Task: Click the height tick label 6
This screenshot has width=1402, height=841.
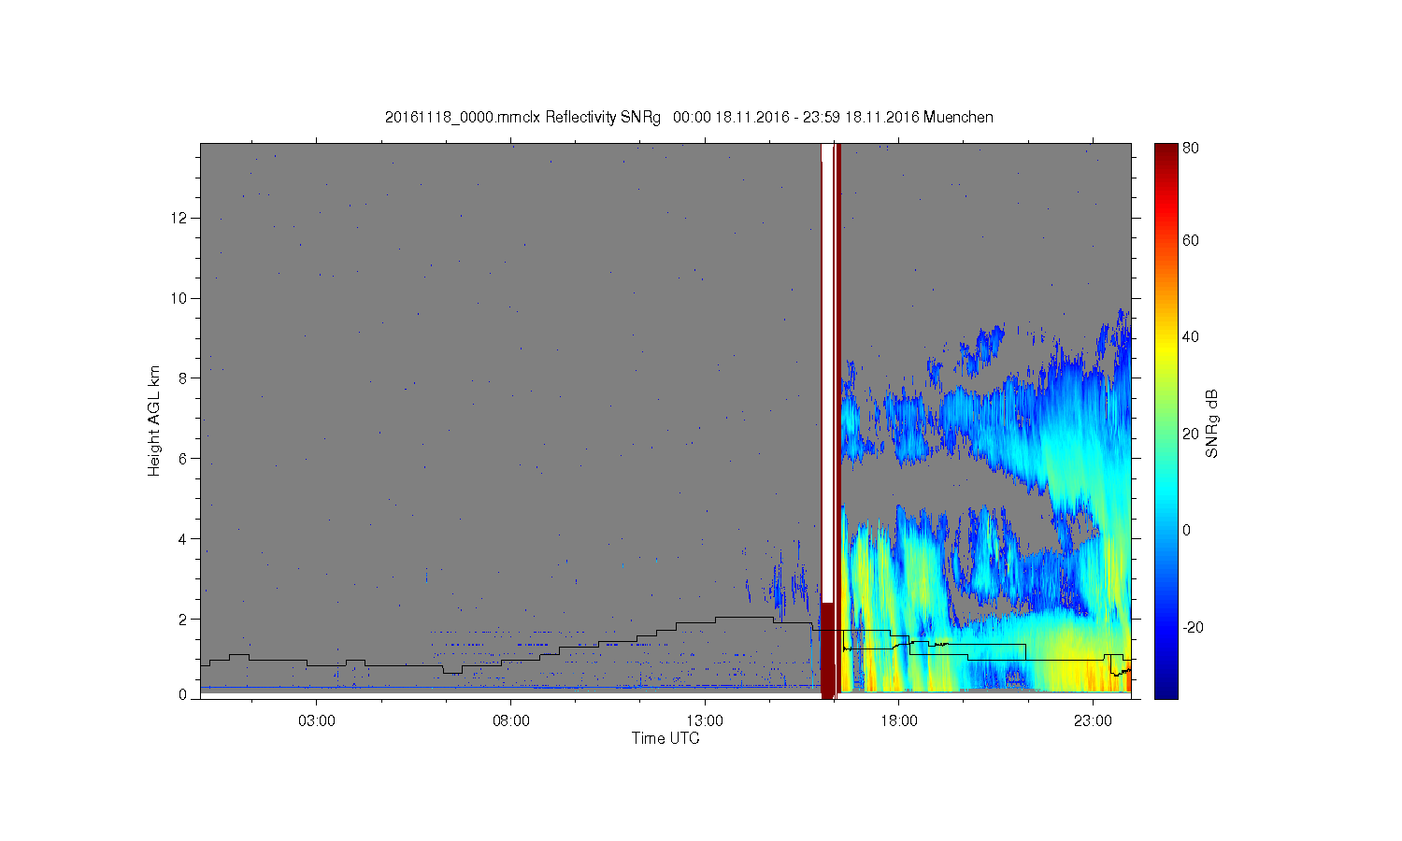Action: point(183,459)
